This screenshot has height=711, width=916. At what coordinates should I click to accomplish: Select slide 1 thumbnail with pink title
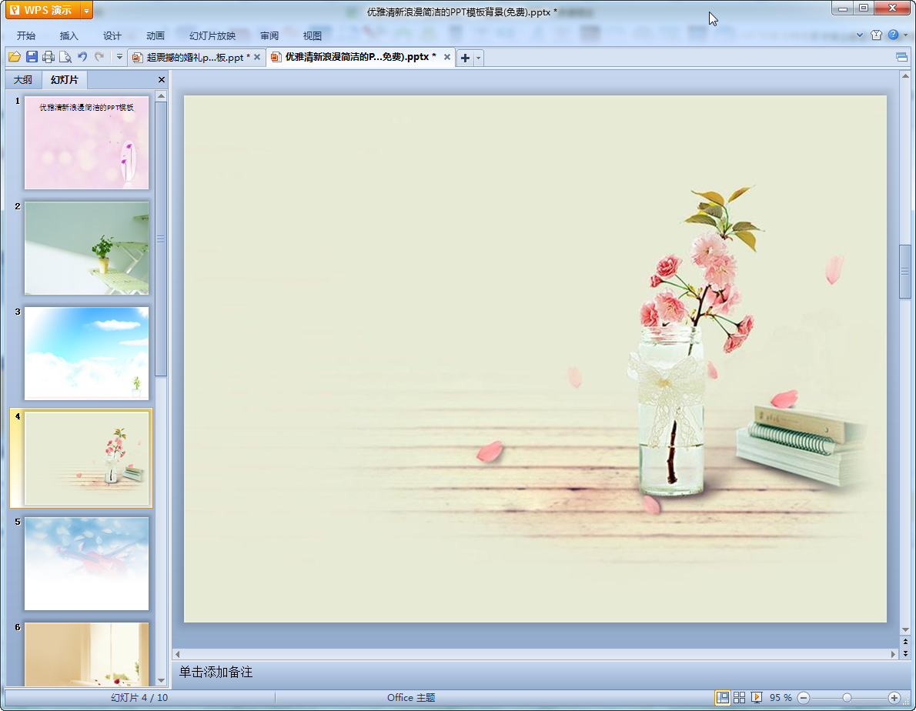click(x=86, y=142)
